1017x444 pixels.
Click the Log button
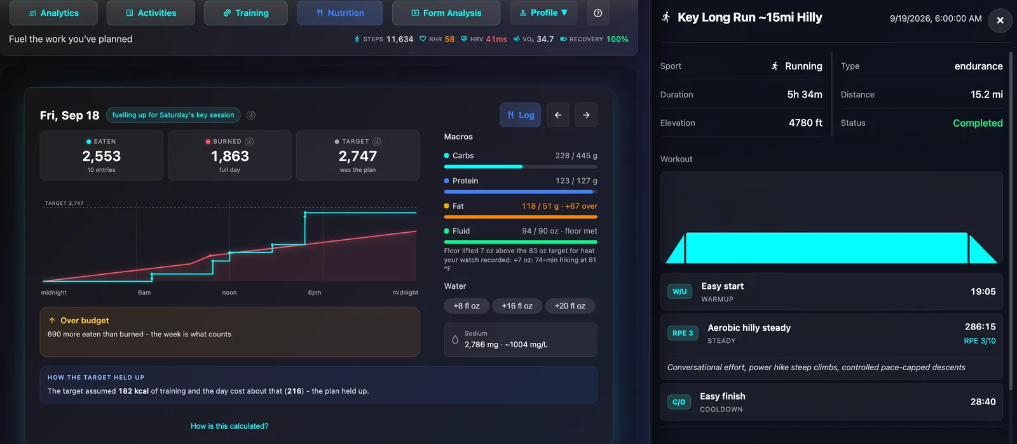click(521, 115)
